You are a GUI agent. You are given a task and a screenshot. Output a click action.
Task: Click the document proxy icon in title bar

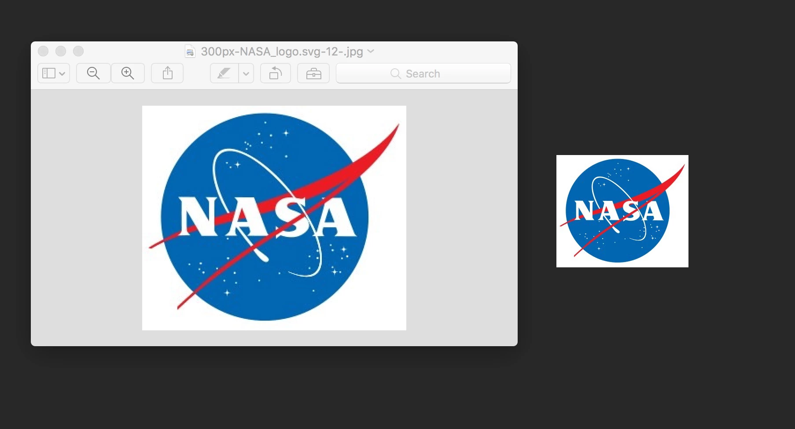click(x=190, y=52)
